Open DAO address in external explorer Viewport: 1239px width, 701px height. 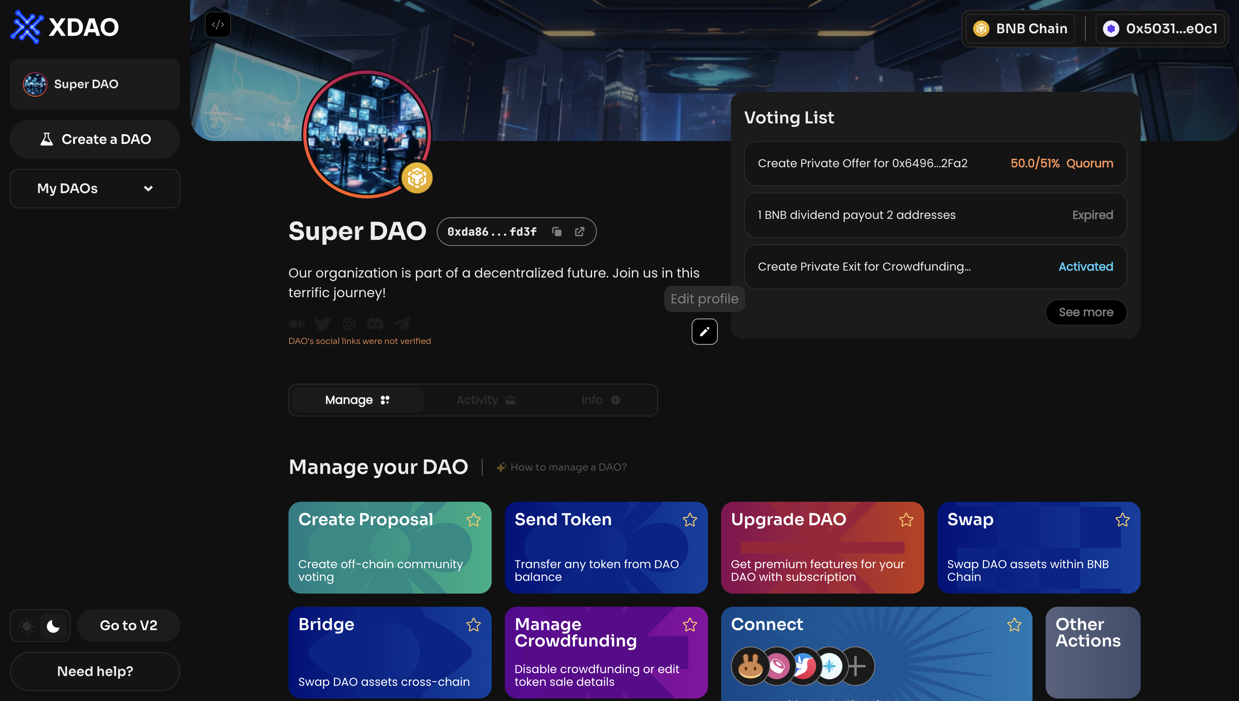[580, 232]
